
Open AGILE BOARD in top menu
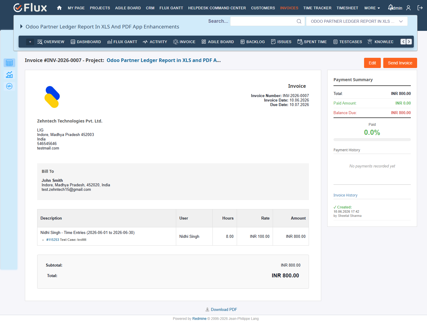pos(128,8)
